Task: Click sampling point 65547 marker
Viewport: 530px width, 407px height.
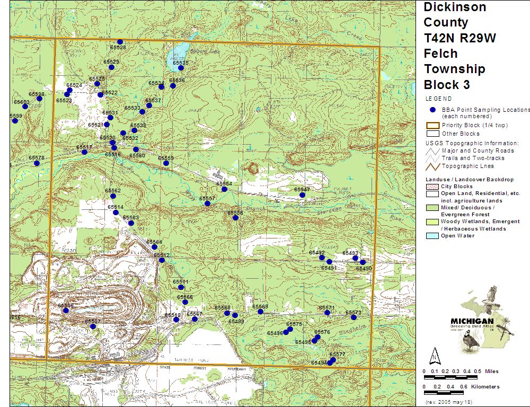Action: tap(302, 195)
